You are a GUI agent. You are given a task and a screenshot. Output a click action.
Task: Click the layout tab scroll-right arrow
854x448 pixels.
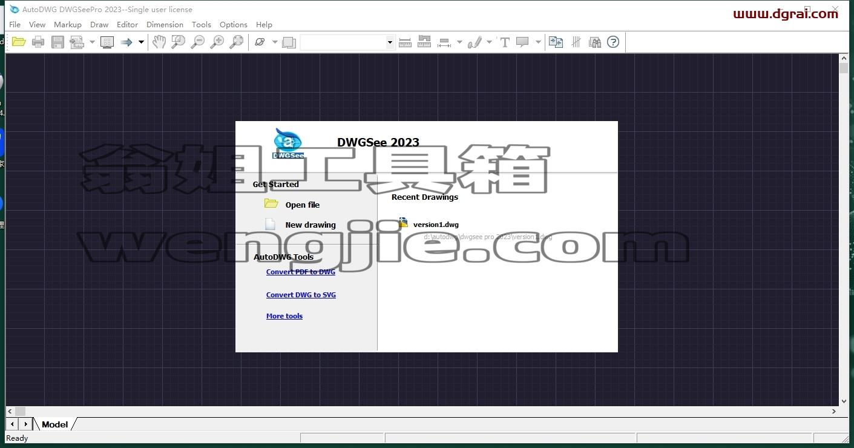pyautogui.click(x=25, y=424)
